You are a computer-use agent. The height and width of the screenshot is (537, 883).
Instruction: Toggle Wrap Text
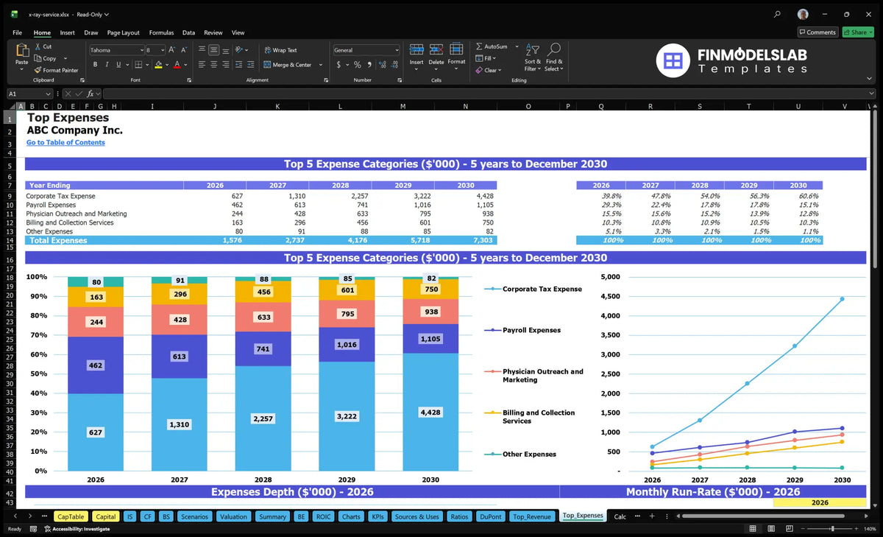point(280,50)
